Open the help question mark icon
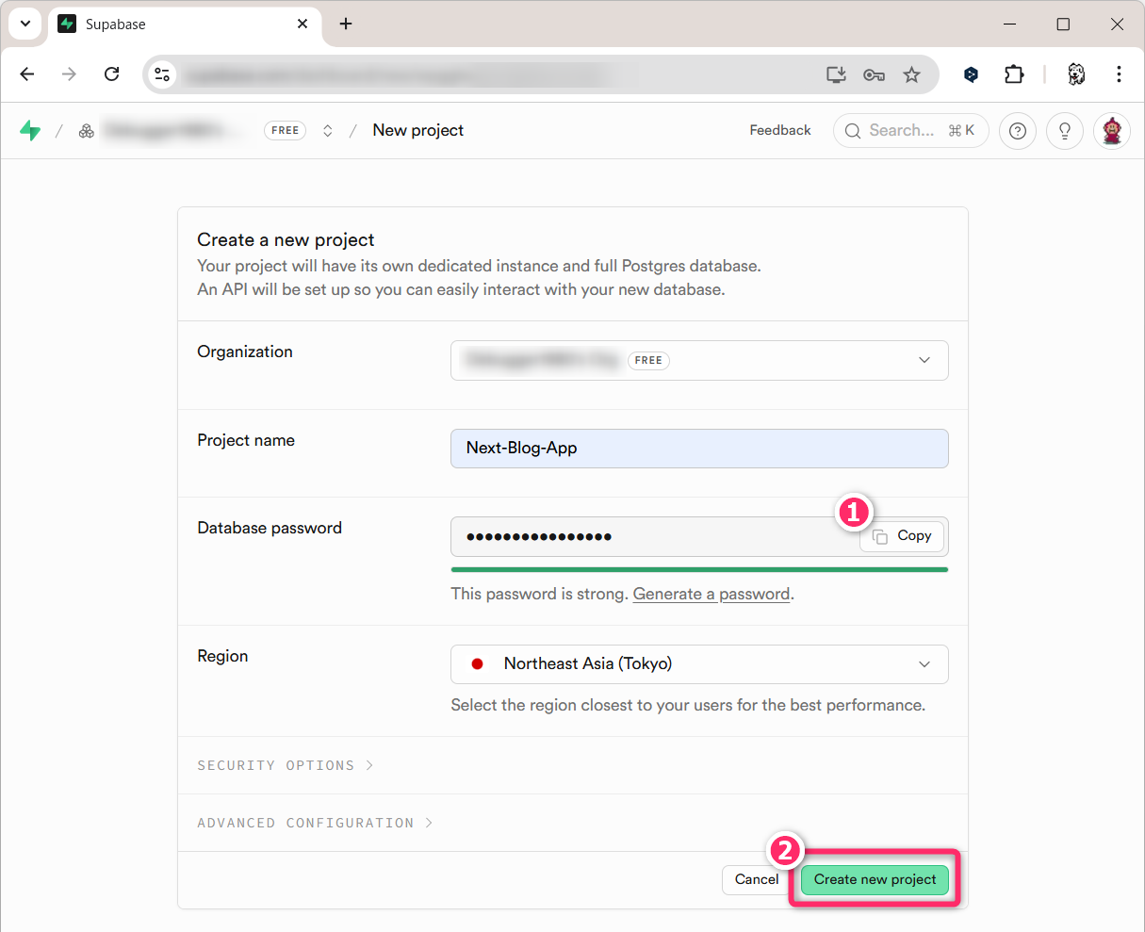The width and height of the screenshot is (1145, 932). [1017, 131]
